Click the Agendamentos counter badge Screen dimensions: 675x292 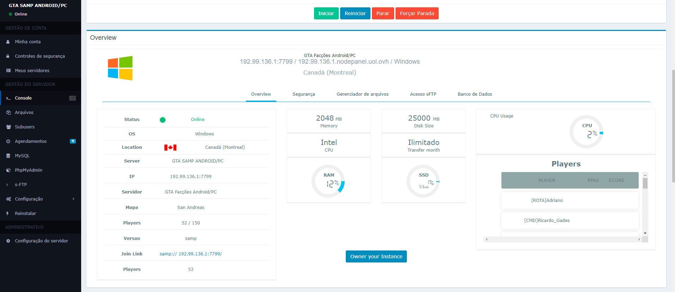73,141
